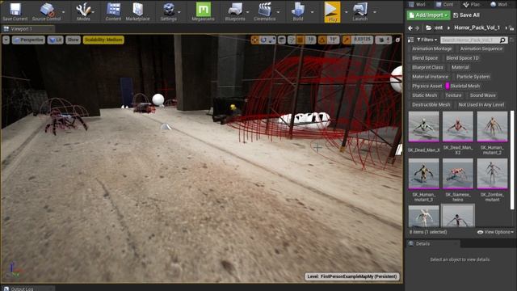
Task: Open the camera speed setting
Action: click(x=384, y=40)
